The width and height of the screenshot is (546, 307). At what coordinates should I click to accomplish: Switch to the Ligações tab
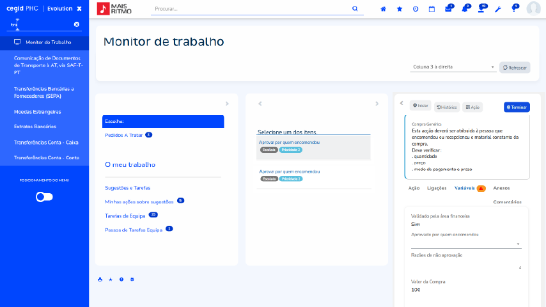(x=437, y=188)
